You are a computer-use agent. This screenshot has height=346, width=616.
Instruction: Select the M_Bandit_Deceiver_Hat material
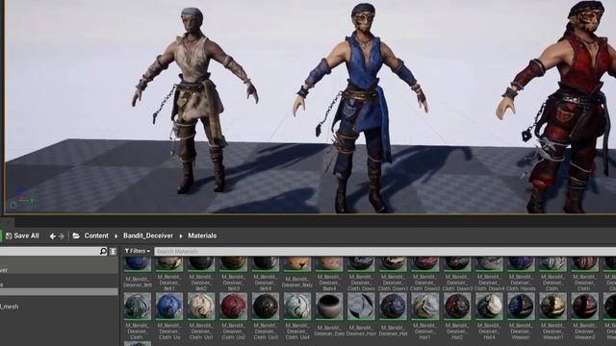393,314
